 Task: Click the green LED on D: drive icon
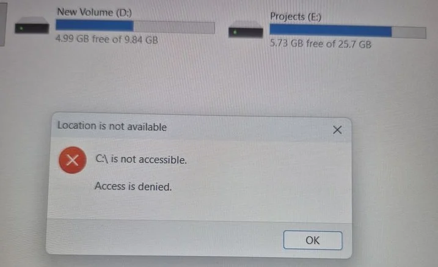point(21,29)
